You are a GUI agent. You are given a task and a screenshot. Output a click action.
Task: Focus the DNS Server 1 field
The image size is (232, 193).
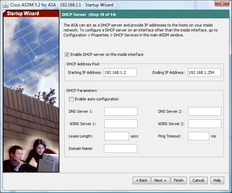121,111
